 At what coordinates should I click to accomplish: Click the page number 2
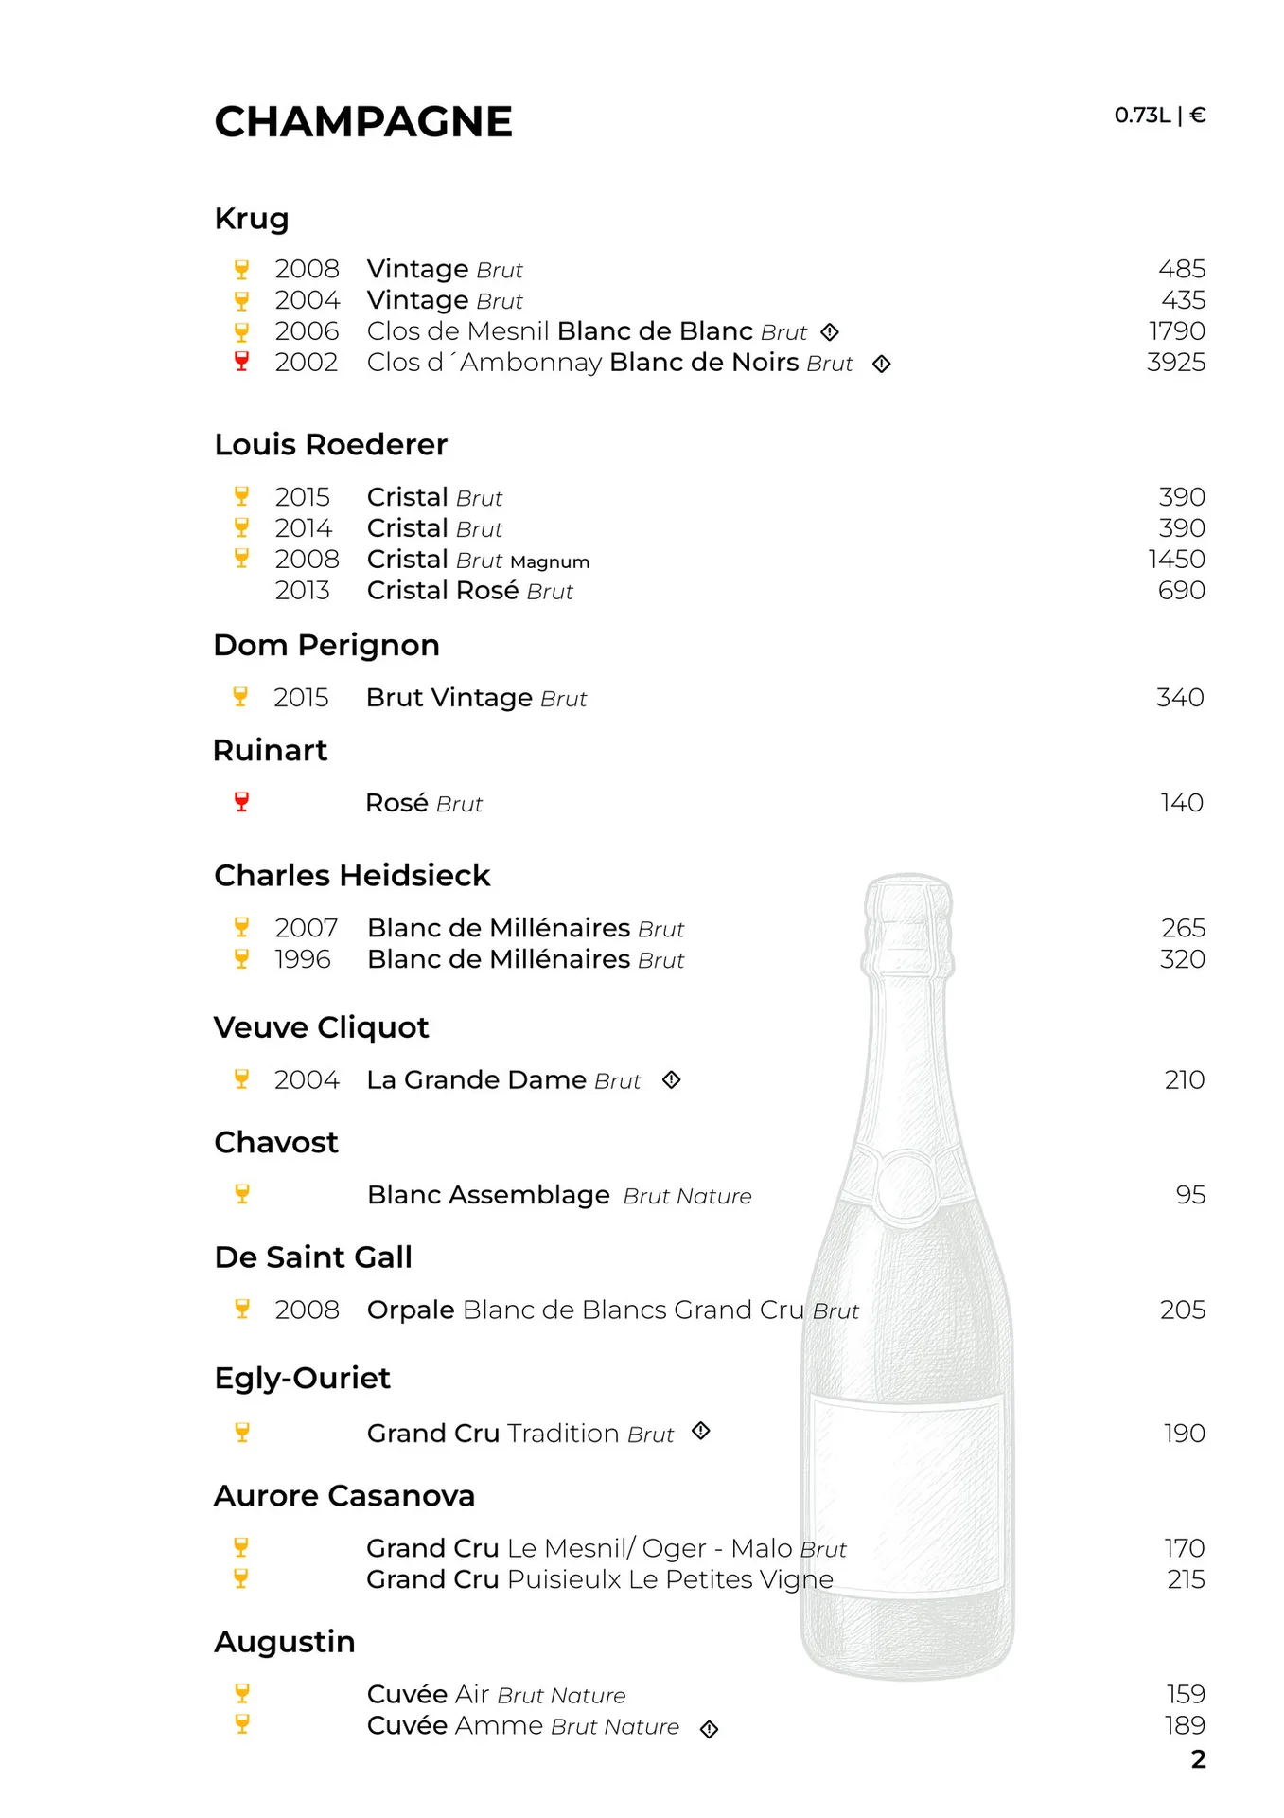(x=1199, y=1759)
